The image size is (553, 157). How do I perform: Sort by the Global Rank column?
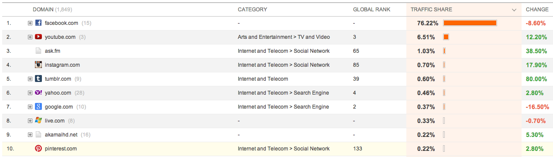tap(371, 10)
